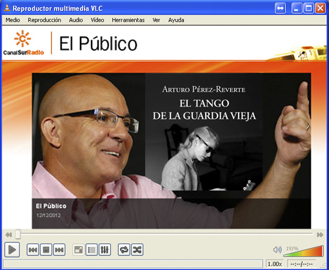Close the VLC window
Image resolution: width=329 pixels, height=270 pixels.
[320, 8]
